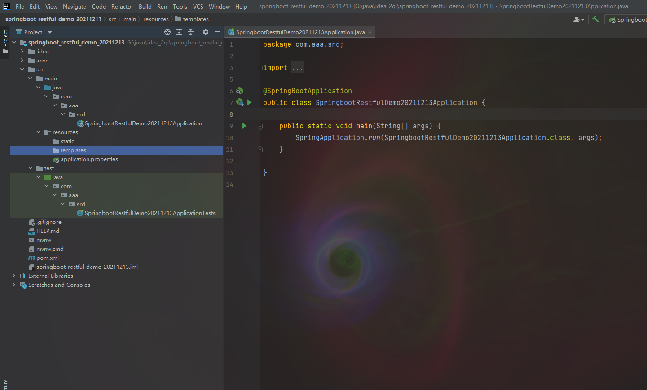The image size is (647, 390).
Task: Open the Build menu
Action: click(x=145, y=6)
